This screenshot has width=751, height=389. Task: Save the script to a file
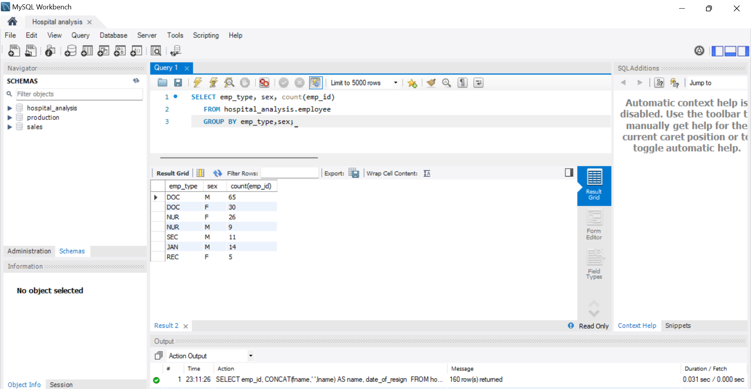coord(178,82)
